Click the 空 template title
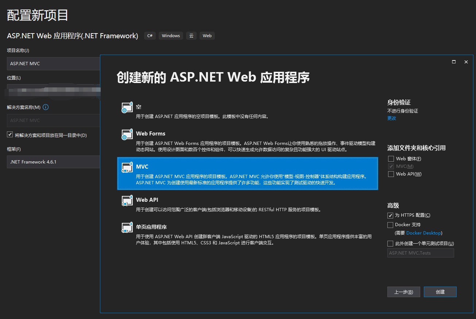The width and height of the screenshot is (476, 319). click(x=139, y=107)
